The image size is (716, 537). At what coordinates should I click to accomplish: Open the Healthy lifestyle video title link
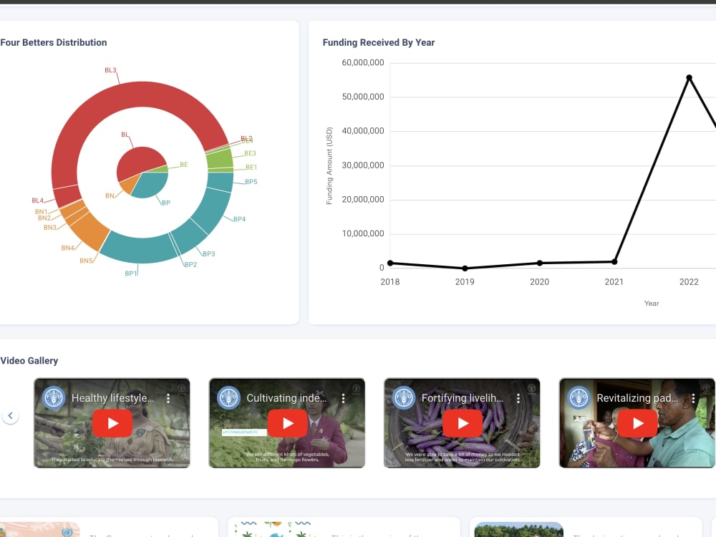(x=112, y=398)
